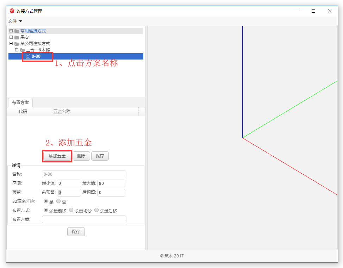Choose the 余量后移 layout radio button
This screenshot has height=268, width=343.
pyautogui.click(x=96, y=210)
